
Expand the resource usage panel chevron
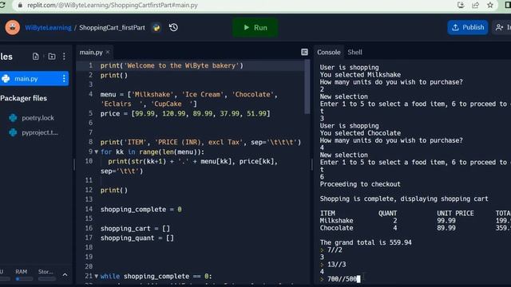tap(65, 275)
